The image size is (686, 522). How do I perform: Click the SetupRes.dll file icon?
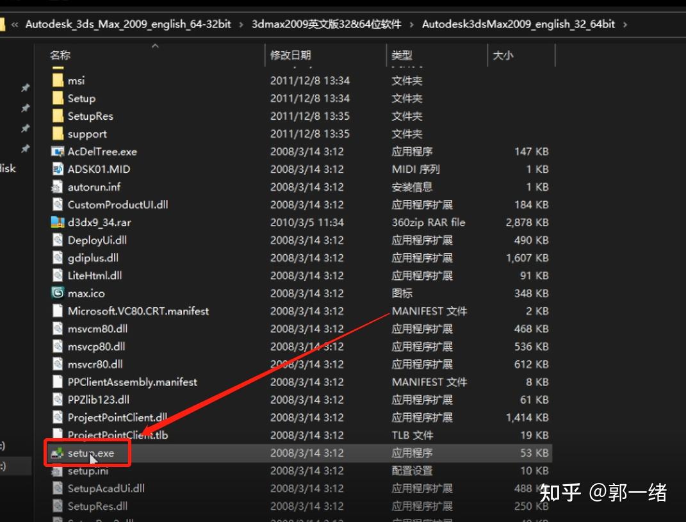[x=57, y=506]
